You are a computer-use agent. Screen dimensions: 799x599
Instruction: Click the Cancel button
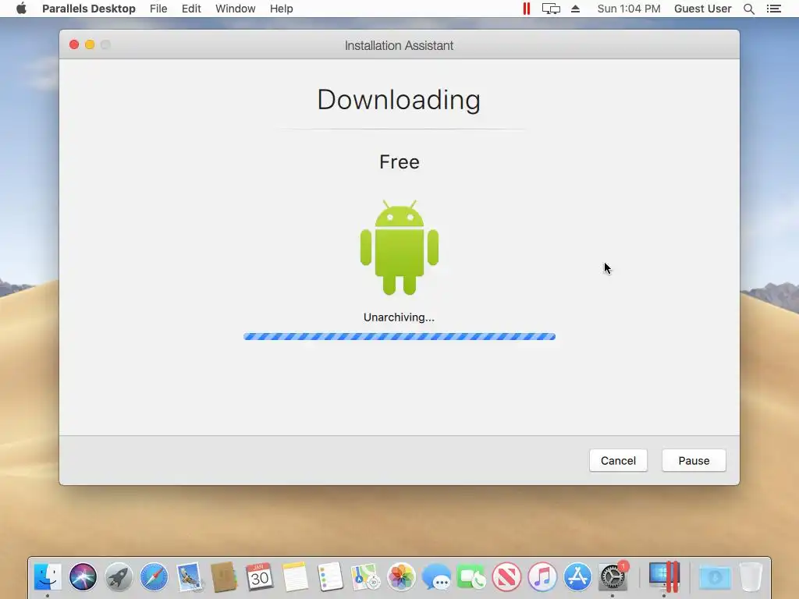pyautogui.click(x=618, y=460)
